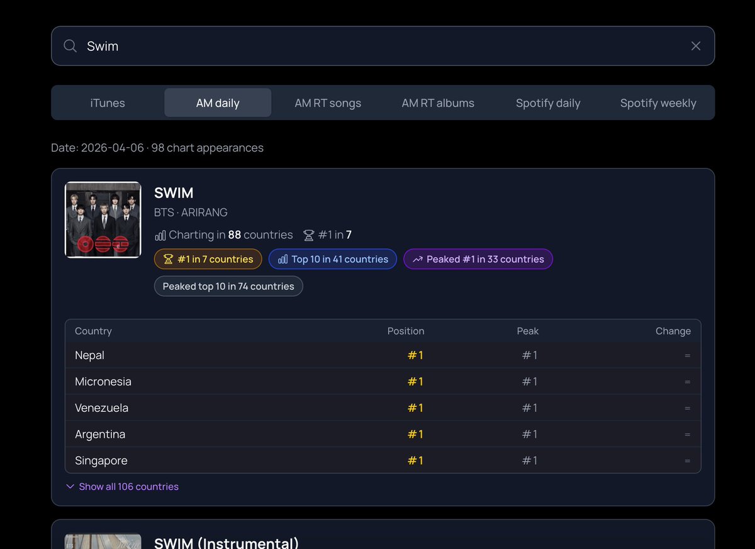Focus the search box containing Swim
The image size is (755, 549).
click(x=383, y=46)
